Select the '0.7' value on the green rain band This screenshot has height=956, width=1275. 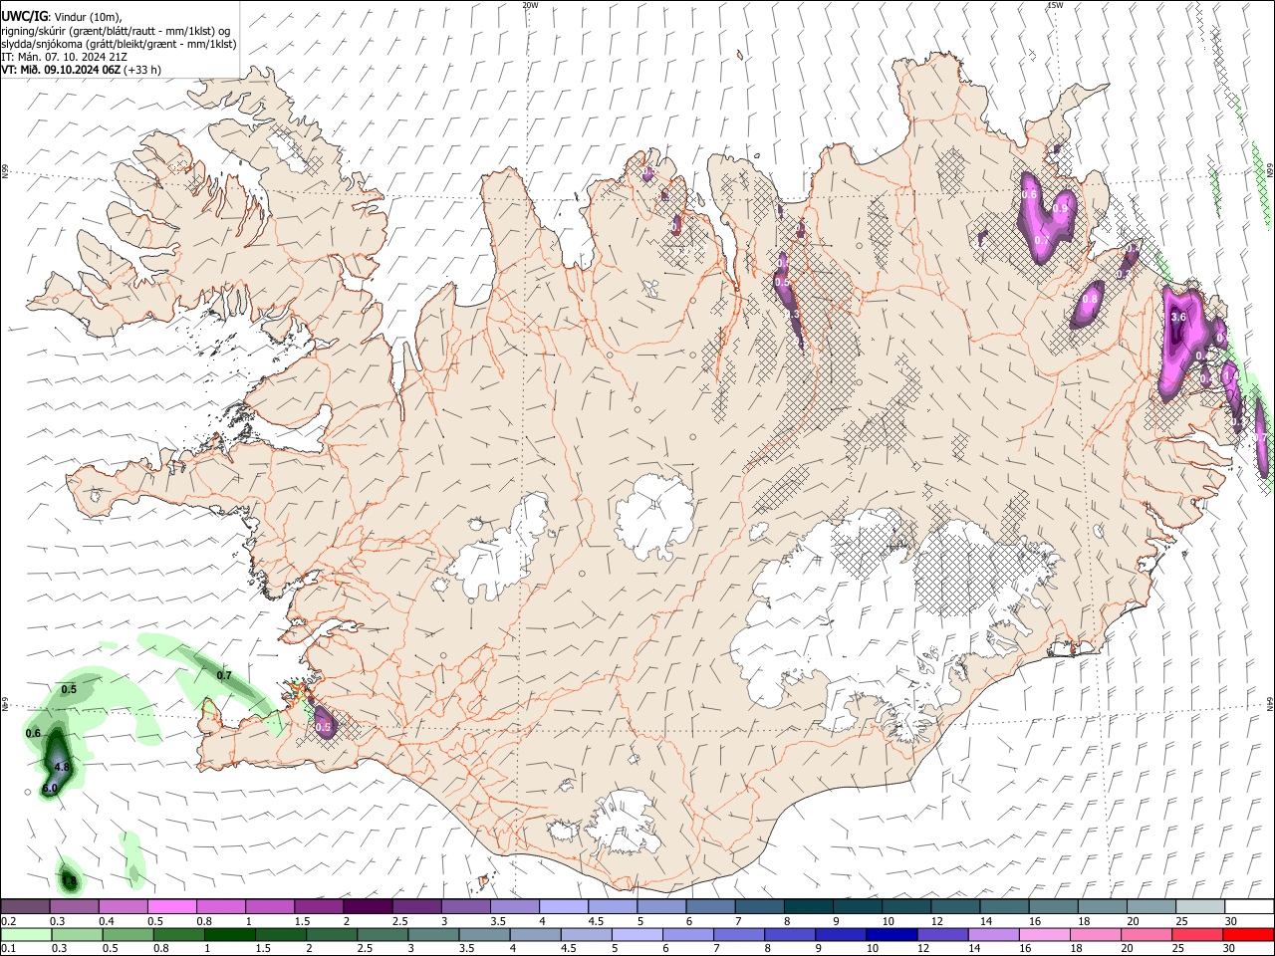(x=224, y=675)
